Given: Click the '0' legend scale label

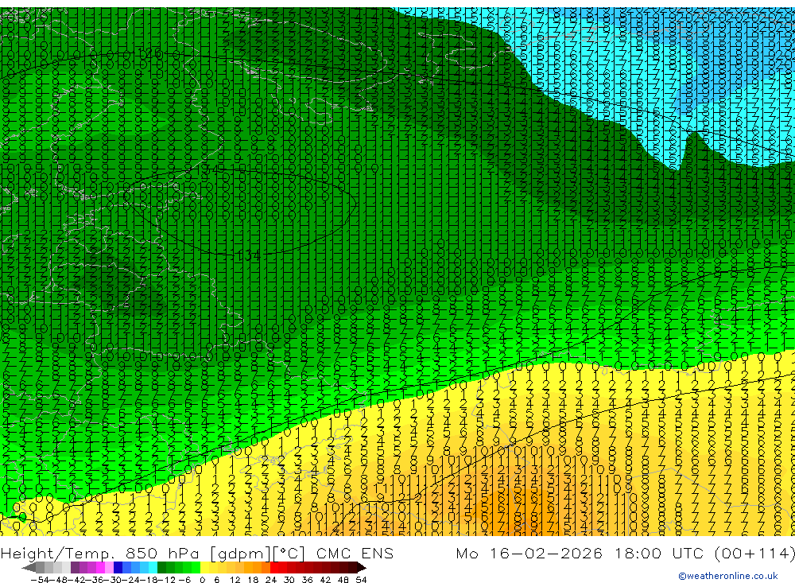Looking at the screenshot, I should tap(202, 580).
